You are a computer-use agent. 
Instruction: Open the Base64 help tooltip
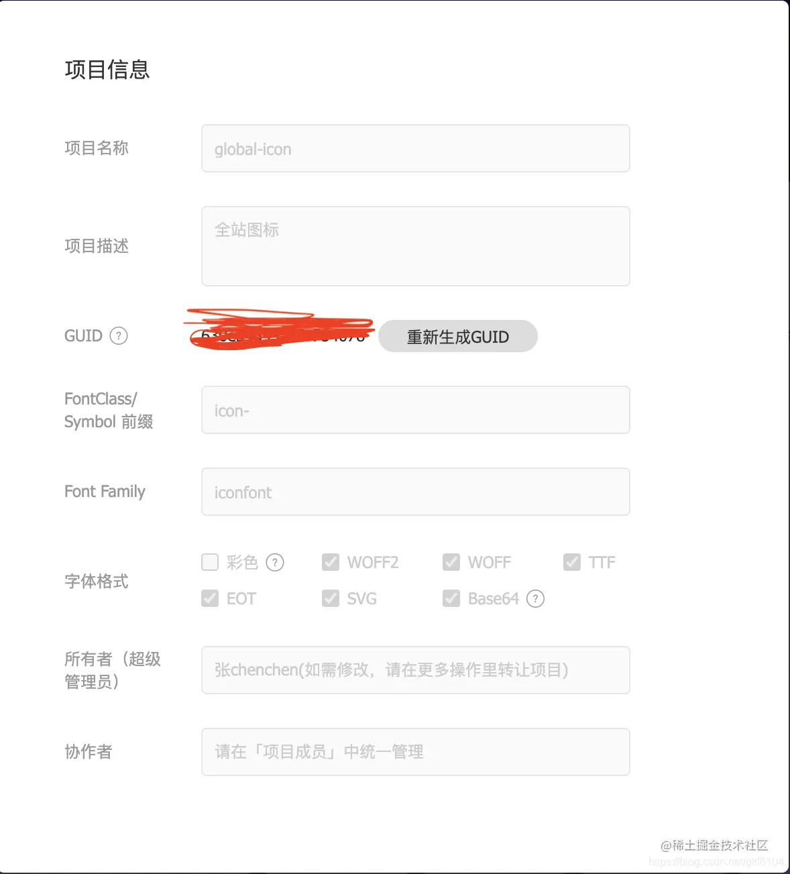[x=535, y=598]
